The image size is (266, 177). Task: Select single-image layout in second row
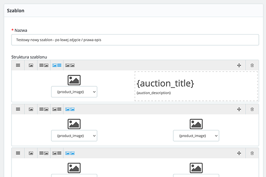coord(31,109)
